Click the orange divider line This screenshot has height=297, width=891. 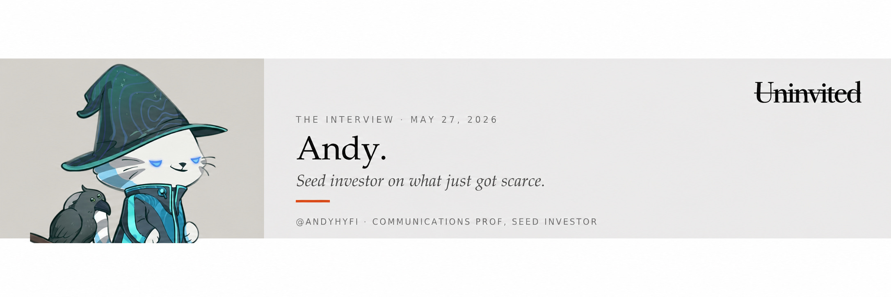(x=313, y=201)
